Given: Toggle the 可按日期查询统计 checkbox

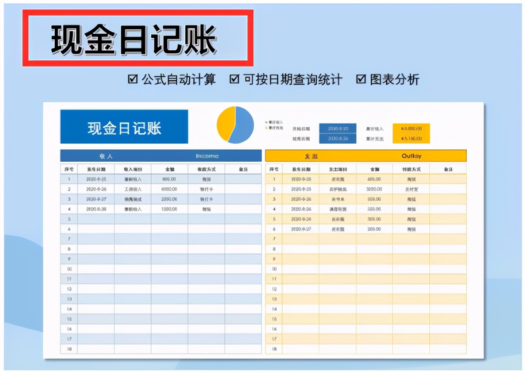Looking at the screenshot, I should pos(235,79).
